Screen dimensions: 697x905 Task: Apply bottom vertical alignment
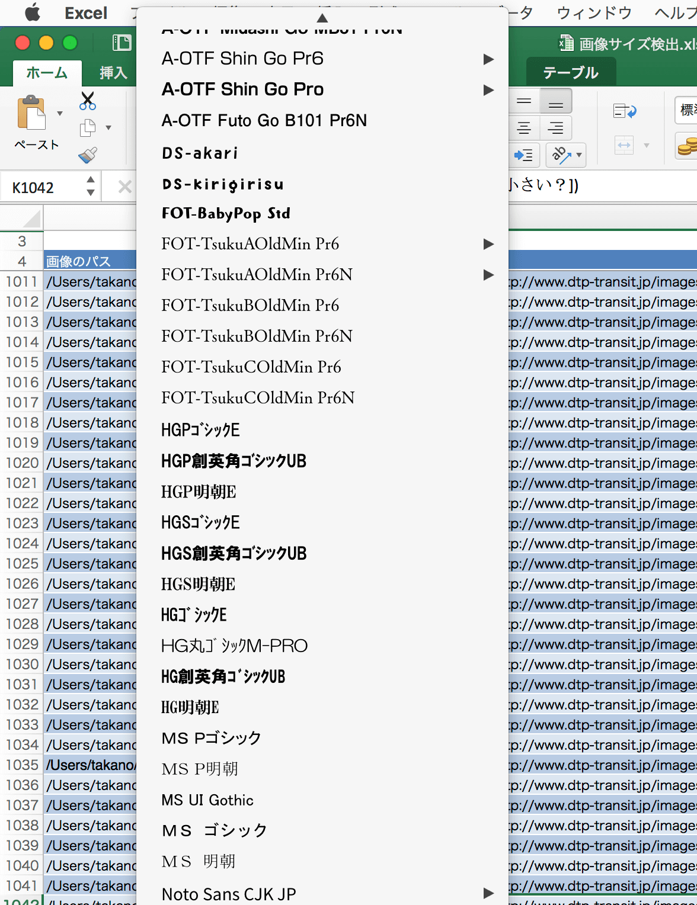555,101
